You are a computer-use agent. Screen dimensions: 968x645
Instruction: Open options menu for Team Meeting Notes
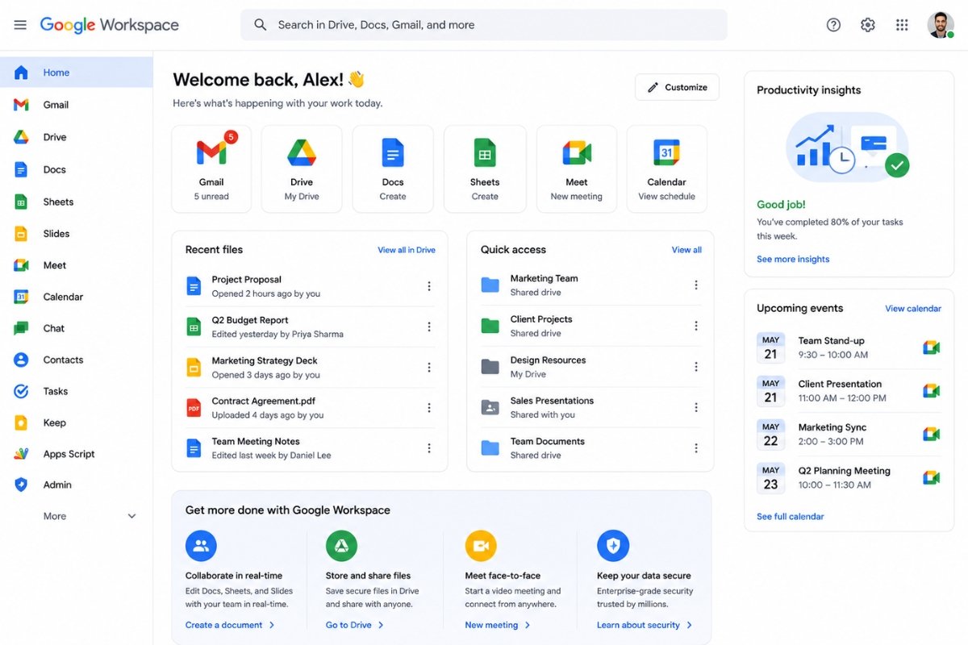[x=429, y=448]
